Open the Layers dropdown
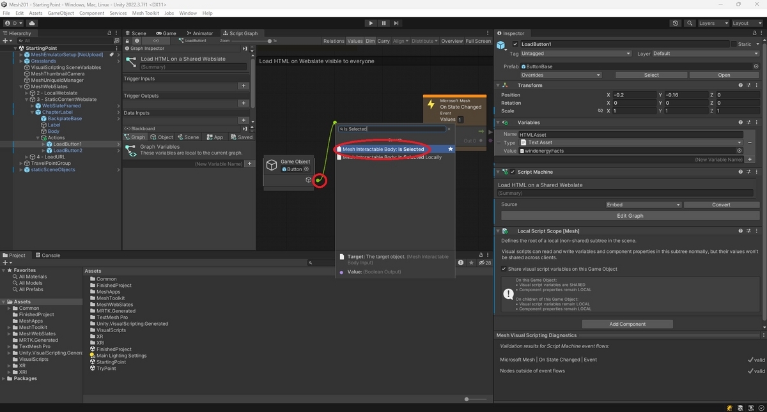 pyautogui.click(x=713, y=23)
